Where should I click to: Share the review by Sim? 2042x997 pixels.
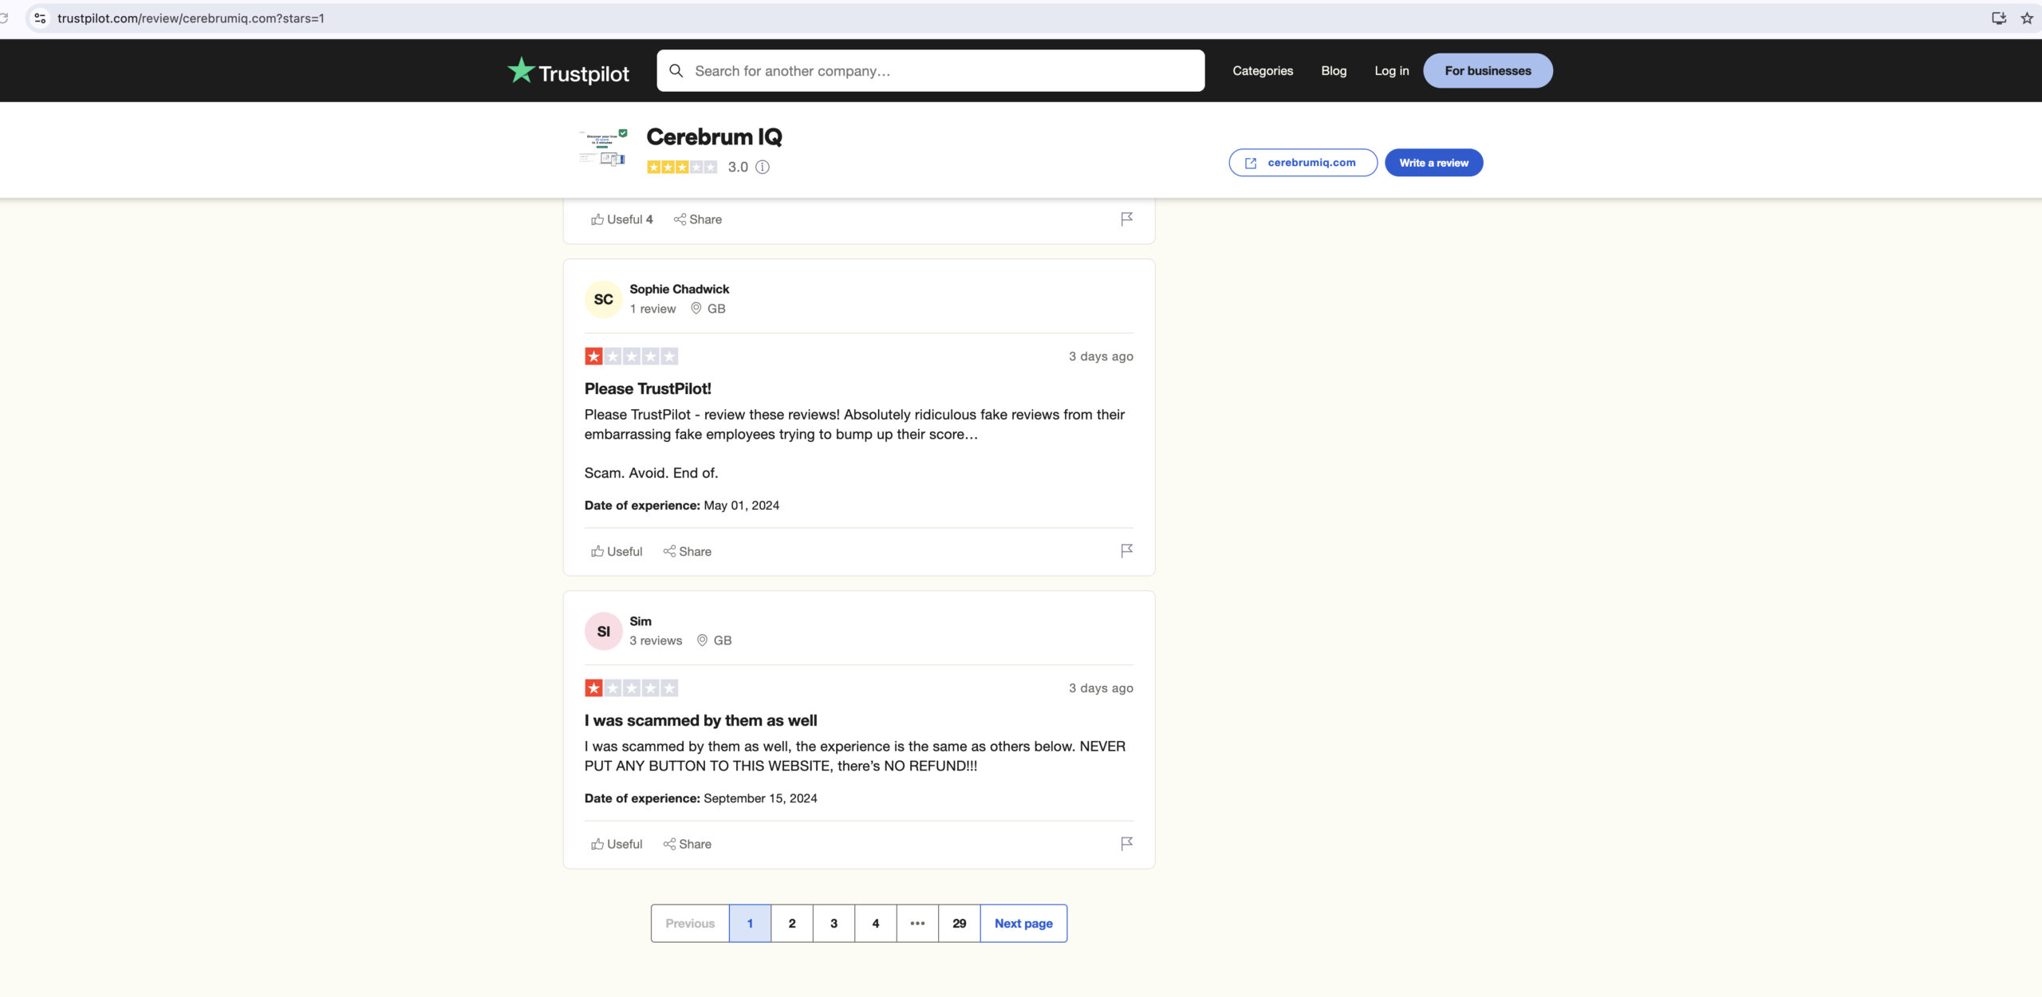tap(688, 844)
